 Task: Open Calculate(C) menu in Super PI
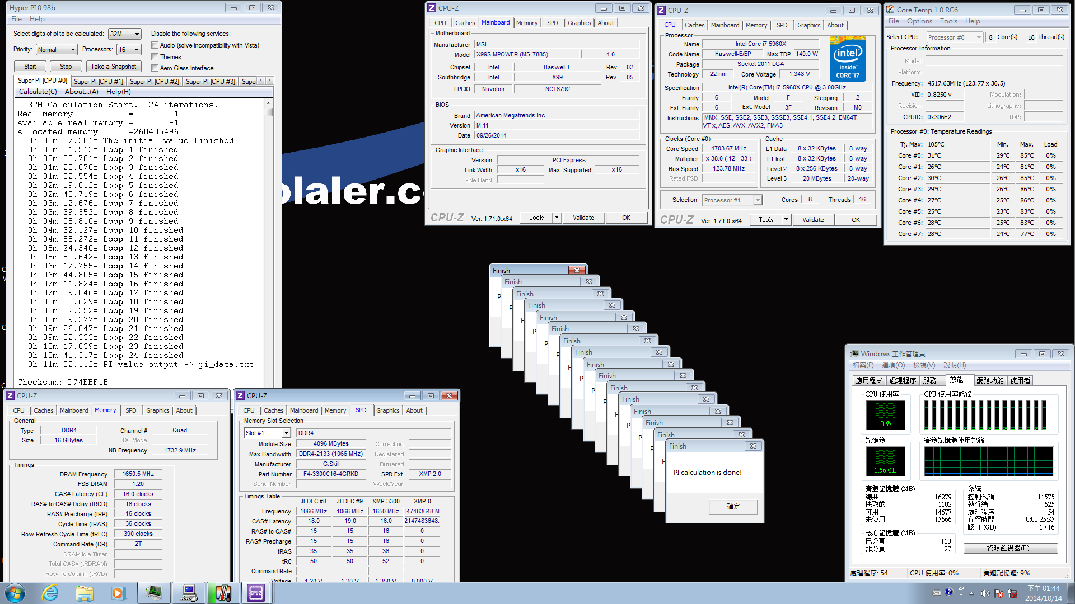coord(38,92)
